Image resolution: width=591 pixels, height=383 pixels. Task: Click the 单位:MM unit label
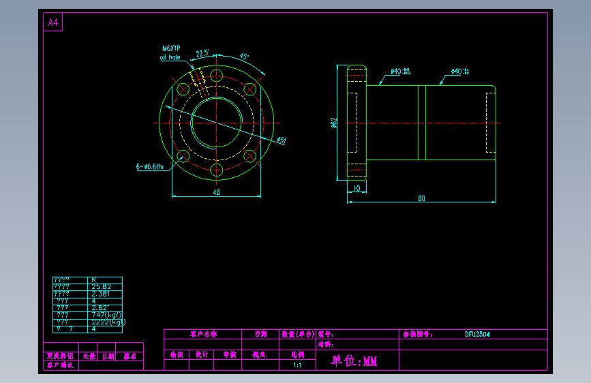pos(354,361)
